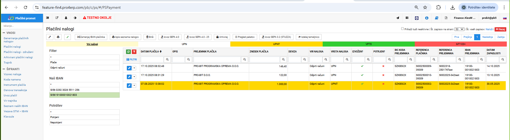This screenshot has height=140, width=510.
Task: Toggle the sidebar menu icon in top bar
Action: click(x=47, y=18)
